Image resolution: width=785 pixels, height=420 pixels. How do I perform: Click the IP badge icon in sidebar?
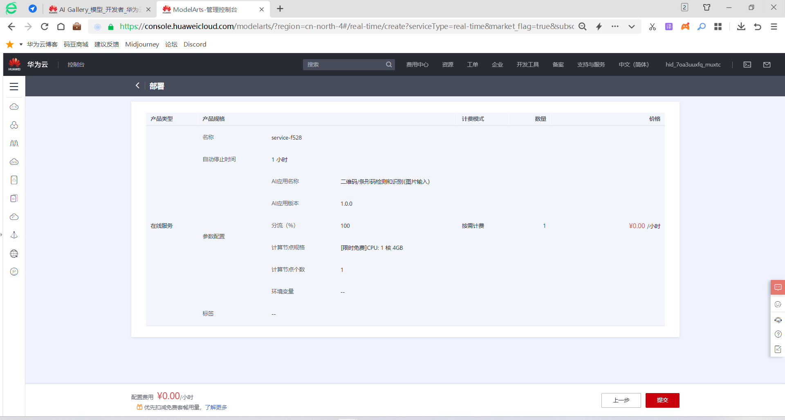coord(14,272)
